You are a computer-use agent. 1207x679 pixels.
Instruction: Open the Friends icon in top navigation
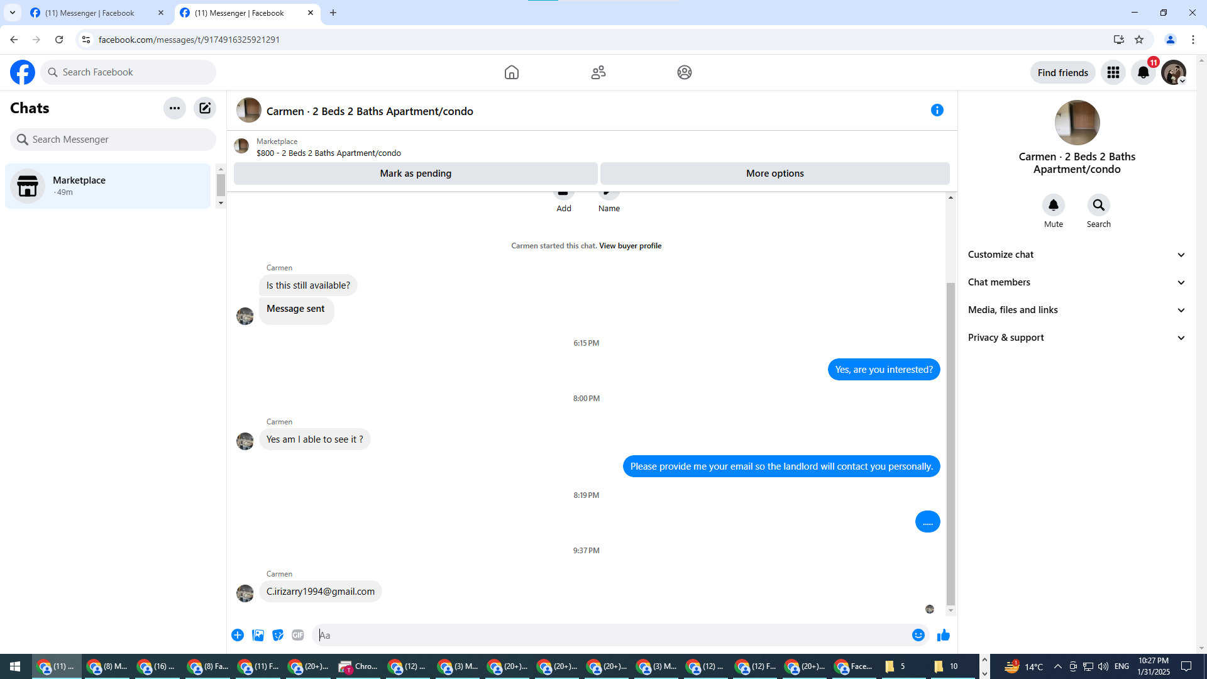tap(598, 72)
